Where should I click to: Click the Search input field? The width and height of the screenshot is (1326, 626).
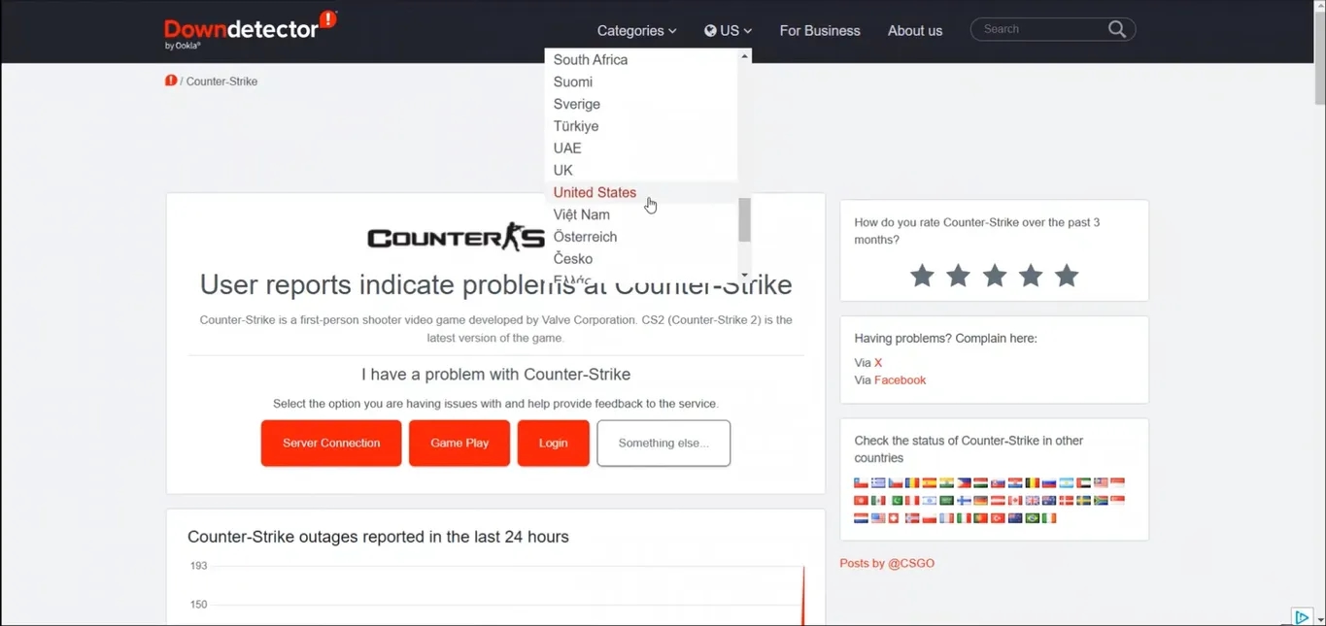pyautogui.click(x=1039, y=29)
